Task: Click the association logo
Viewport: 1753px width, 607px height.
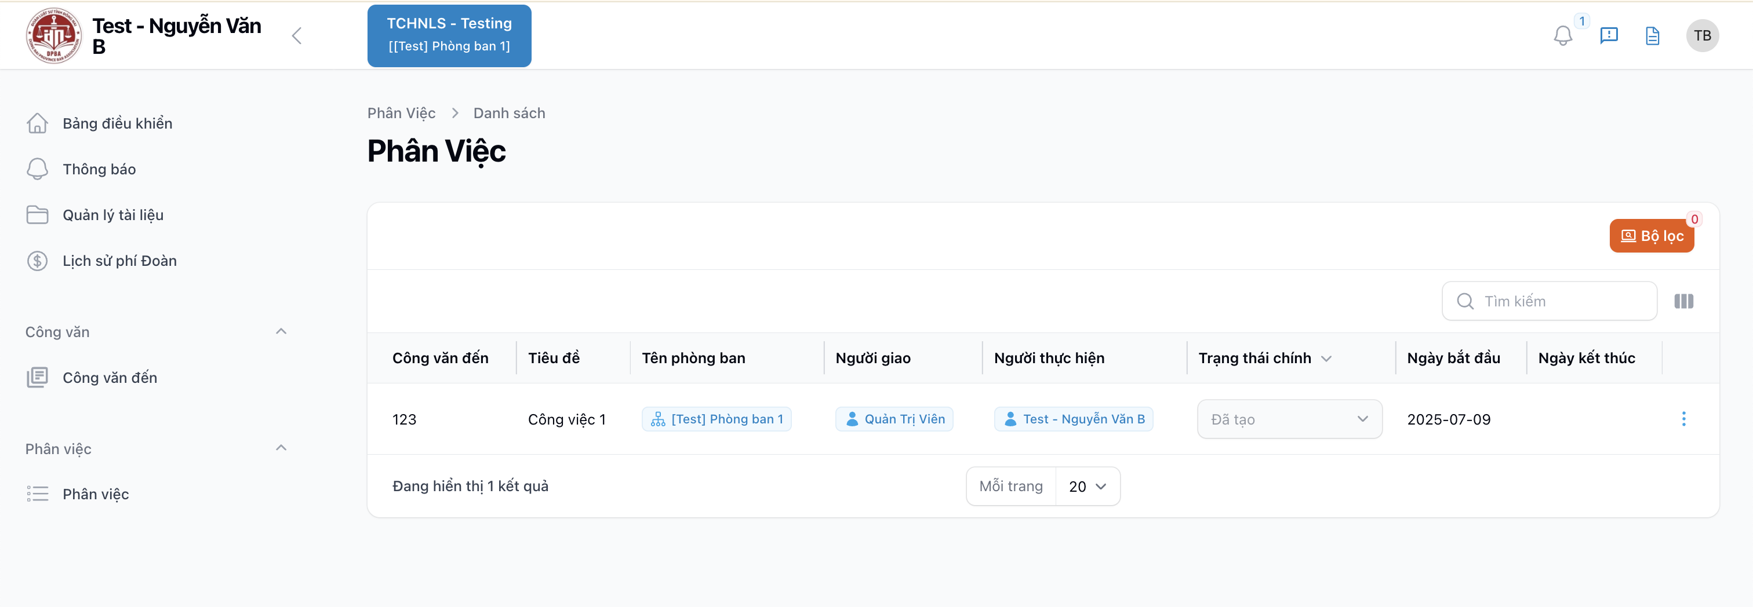Action: pos(53,36)
